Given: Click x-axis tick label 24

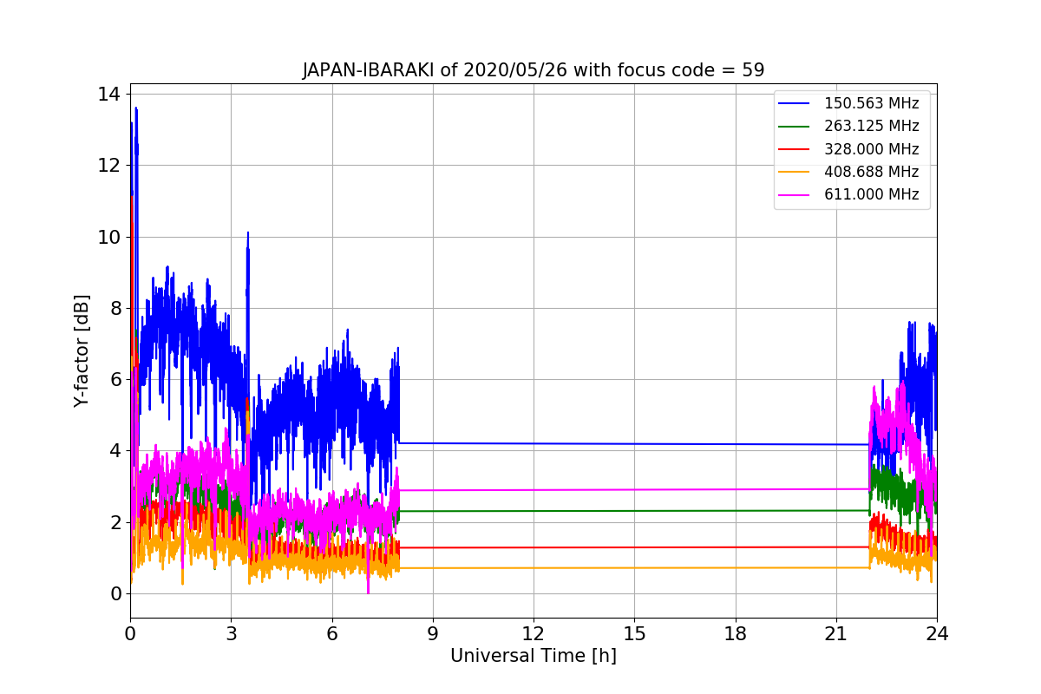Looking at the screenshot, I should (x=937, y=633).
